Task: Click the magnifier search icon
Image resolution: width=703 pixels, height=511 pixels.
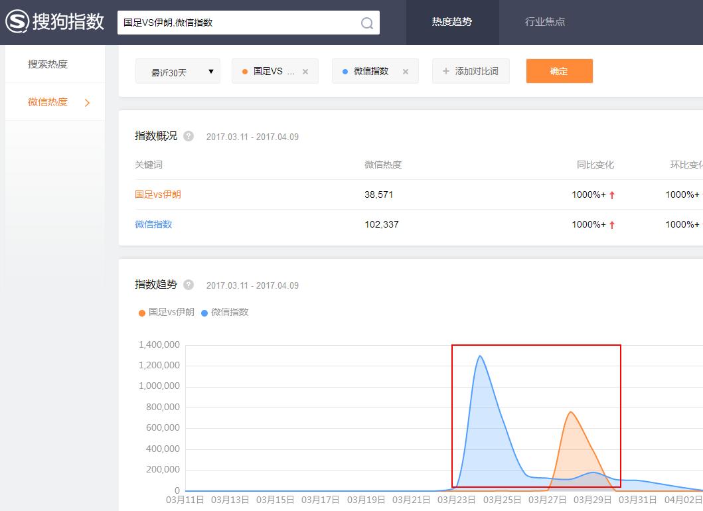Action: click(366, 23)
